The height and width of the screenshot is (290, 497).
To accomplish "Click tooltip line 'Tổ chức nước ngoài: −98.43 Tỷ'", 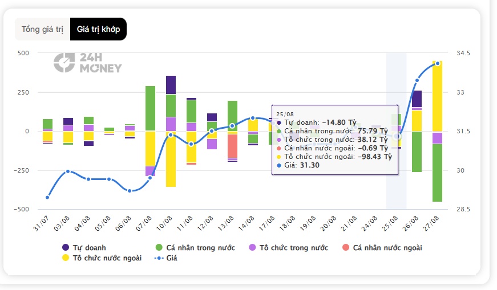I will [334, 157].
